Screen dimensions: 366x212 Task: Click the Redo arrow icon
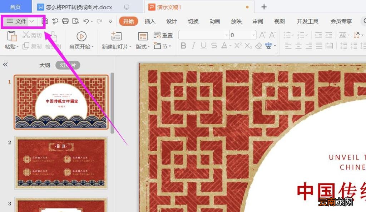(99, 21)
